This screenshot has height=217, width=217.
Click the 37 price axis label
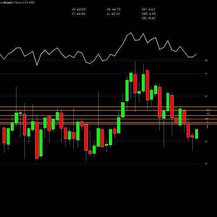(x=206, y=164)
